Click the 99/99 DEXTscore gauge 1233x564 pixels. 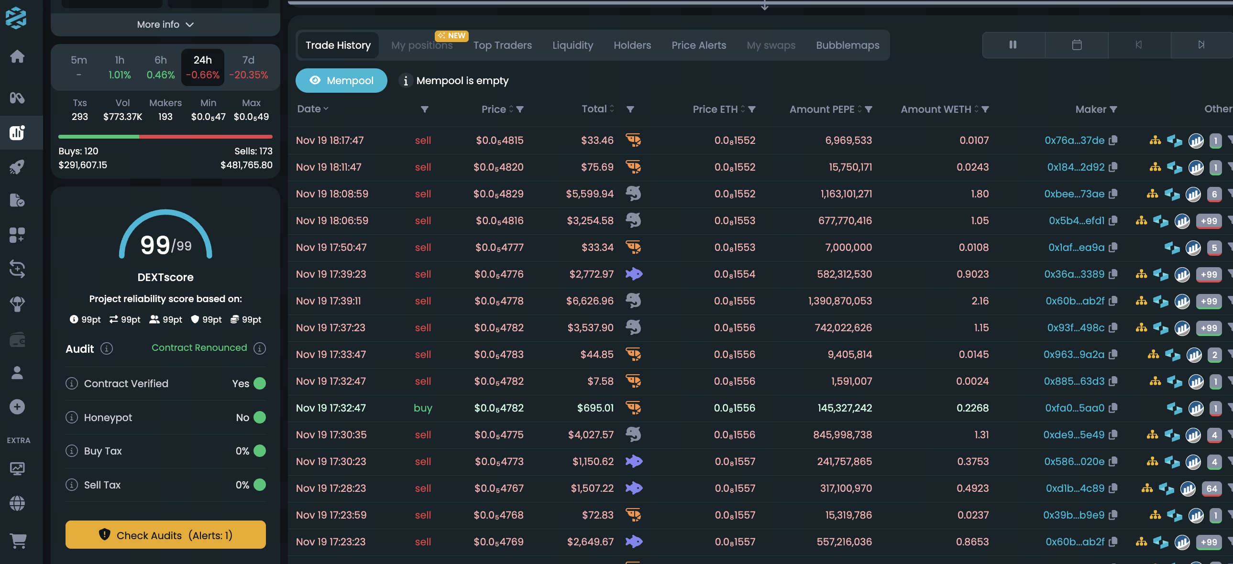coord(165,239)
